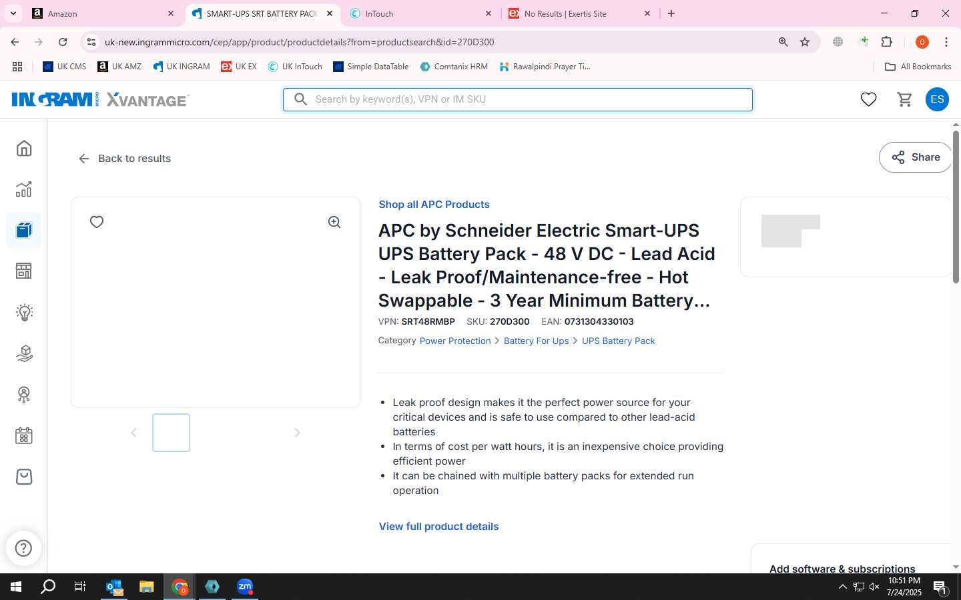The width and height of the screenshot is (961, 600).
Task: Select the product image thumbnail
Action: pos(171,433)
